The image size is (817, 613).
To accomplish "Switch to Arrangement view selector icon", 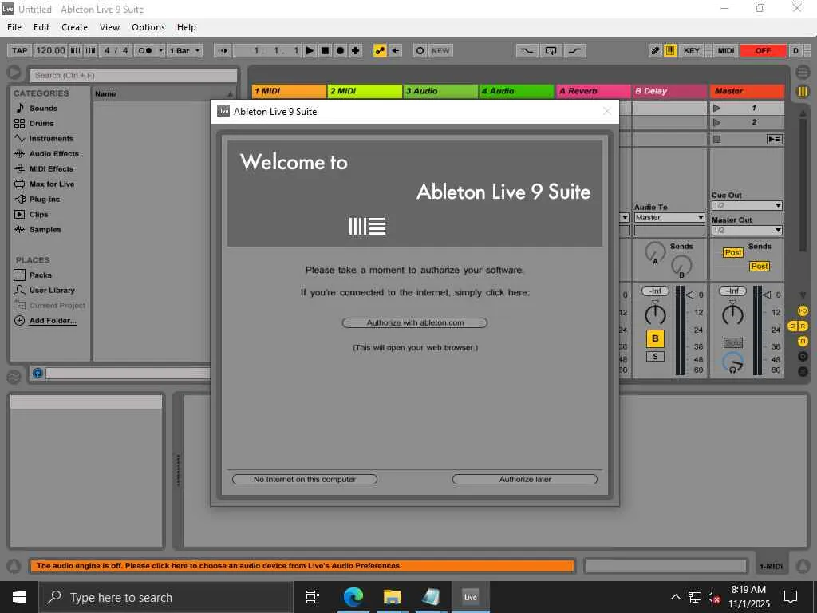I will point(803,72).
